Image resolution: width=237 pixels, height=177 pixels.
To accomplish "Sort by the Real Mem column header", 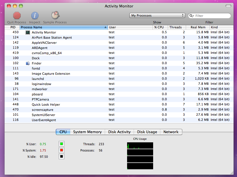I will point(198,27).
